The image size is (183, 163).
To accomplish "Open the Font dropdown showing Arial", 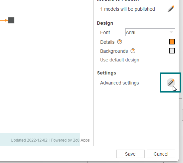I will [x=150, y=32].
